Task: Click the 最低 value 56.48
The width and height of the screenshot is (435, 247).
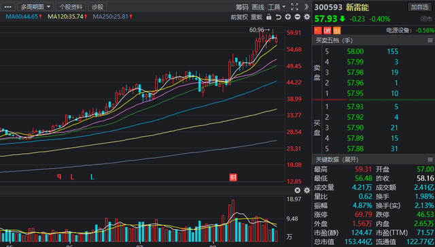Action: pyautogui.click(x=363, y=178)
